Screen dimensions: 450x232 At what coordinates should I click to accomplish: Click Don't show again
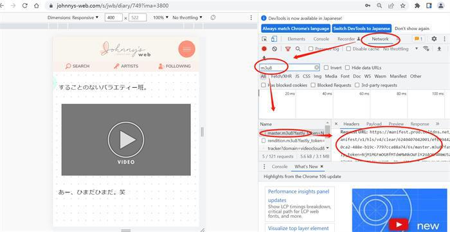pyautogui.click(x=412, y=29)
